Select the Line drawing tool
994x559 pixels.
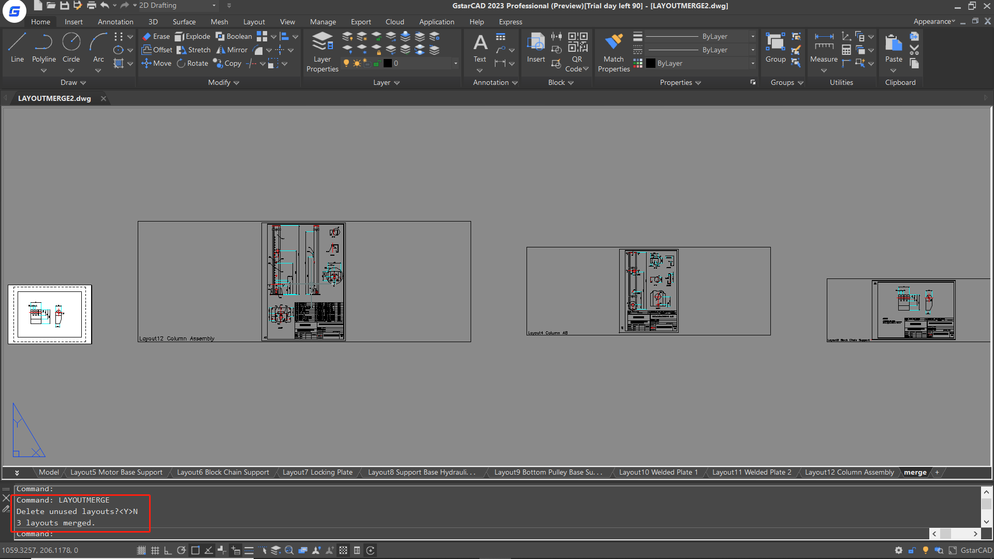pos(17,47)
